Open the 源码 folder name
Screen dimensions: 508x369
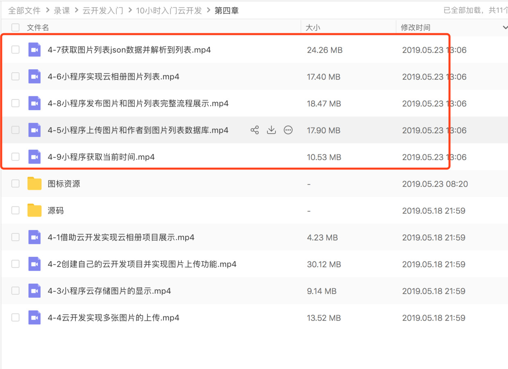coord(56,211)
